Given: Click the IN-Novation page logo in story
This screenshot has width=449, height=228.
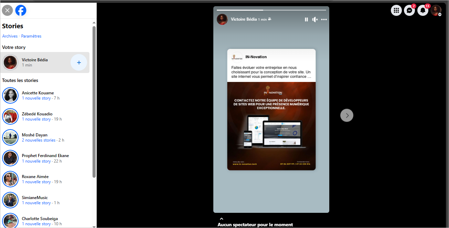Looking at the screenshot, I should [x=237, y=57].
